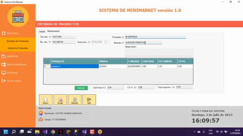Click the Nuevo button

[x=46, y=100]
